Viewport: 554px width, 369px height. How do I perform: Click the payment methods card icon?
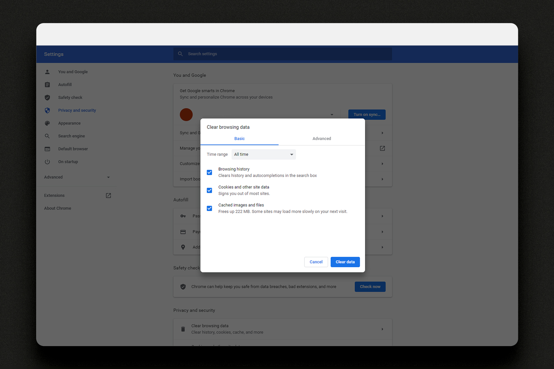click(x=183, y=232)
